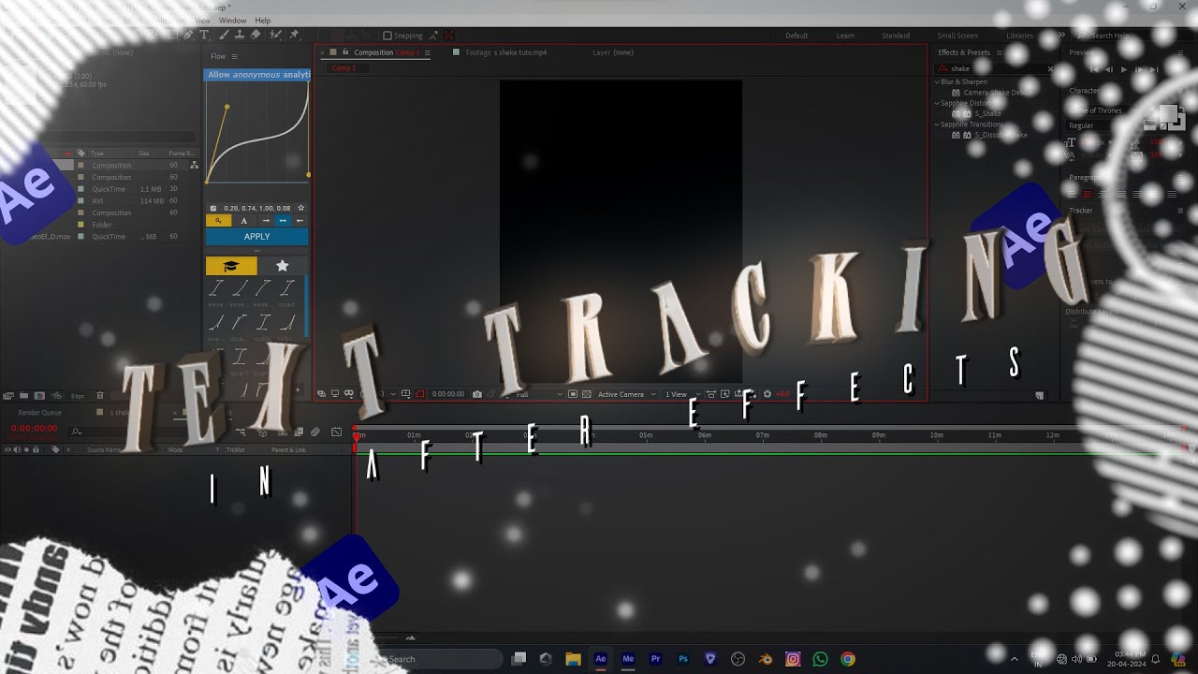
Task: Clear the shake search in Effects & Presets
Action: pos(1050,68)
